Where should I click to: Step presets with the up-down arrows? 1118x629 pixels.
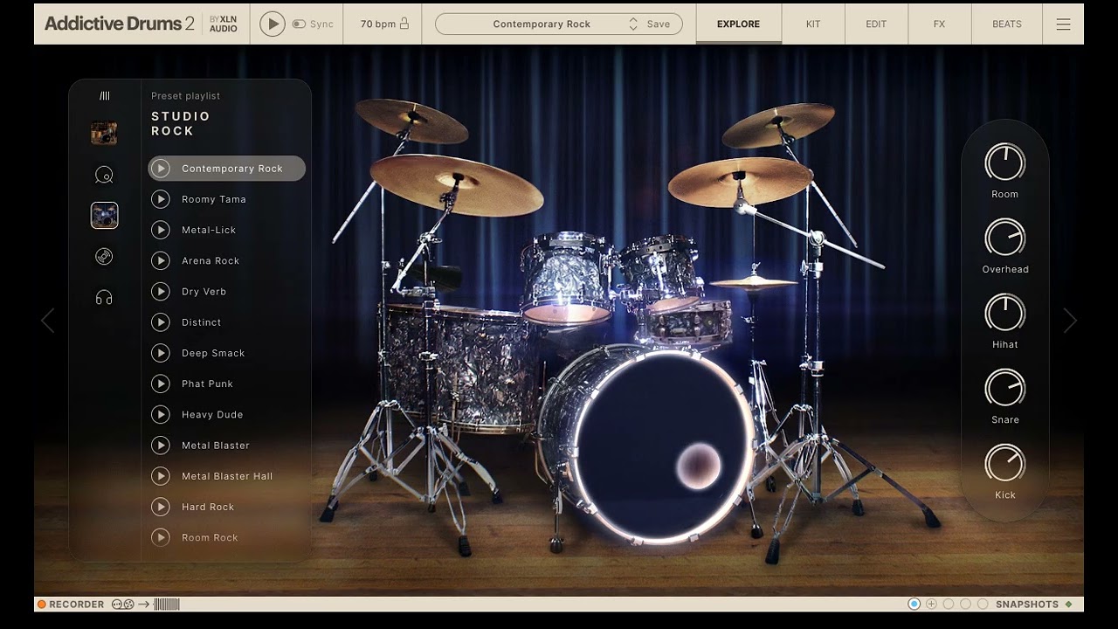[x=633, y=24]
